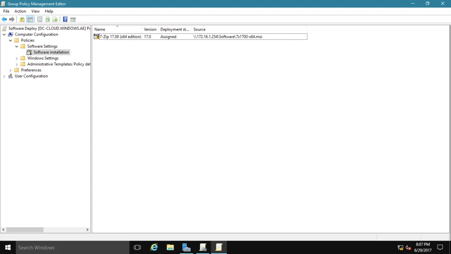Expand the Preferences node
The width and height of the screenshot is (451, 254).
tap(10, 70)
